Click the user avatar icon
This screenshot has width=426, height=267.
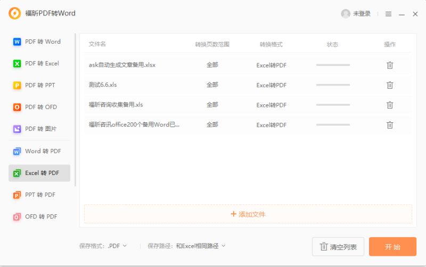click(346, 14)
